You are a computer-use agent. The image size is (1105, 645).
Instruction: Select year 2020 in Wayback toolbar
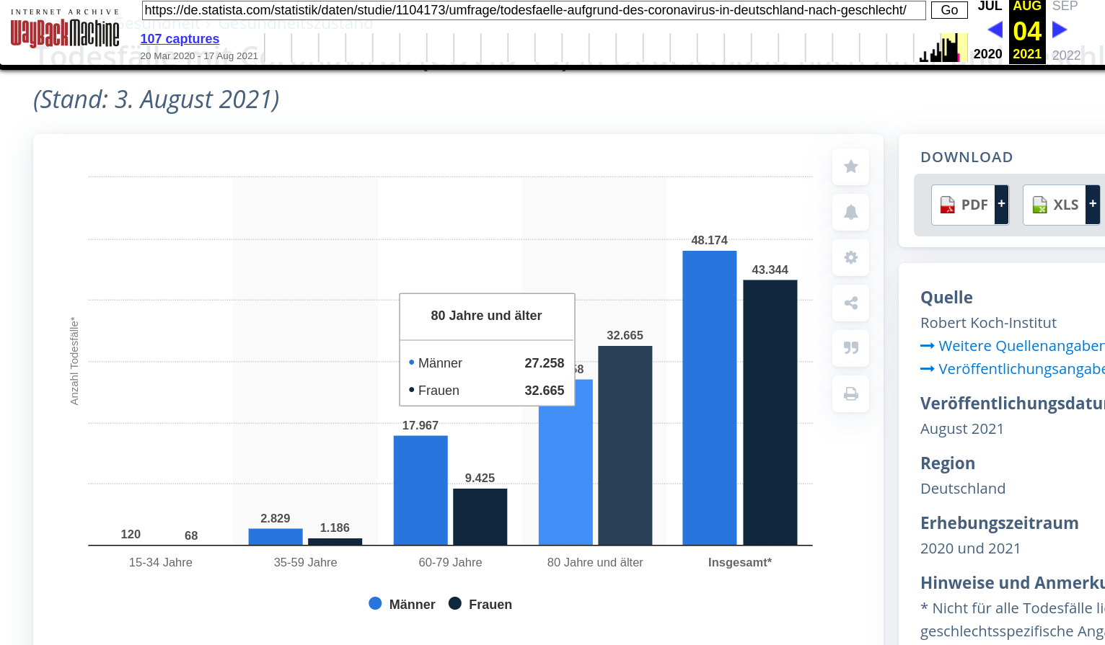click(x=987, y=54)
